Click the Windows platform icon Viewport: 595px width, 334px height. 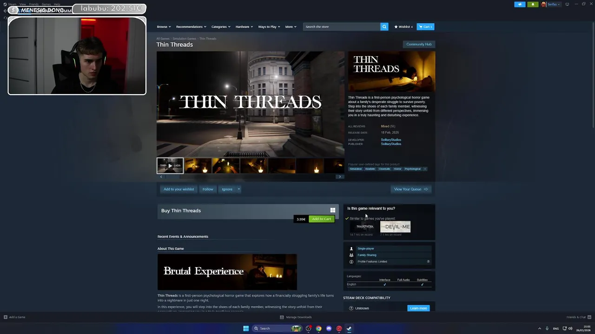pyautogui.click(x=332, y=210)
